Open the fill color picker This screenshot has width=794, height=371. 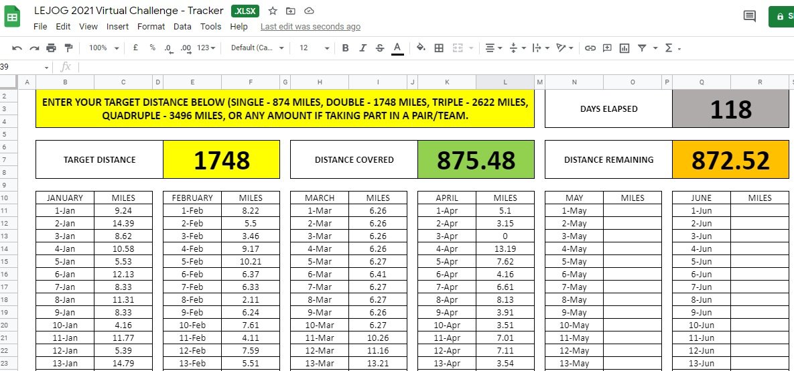pyautogui.click(x=421, y=48)
